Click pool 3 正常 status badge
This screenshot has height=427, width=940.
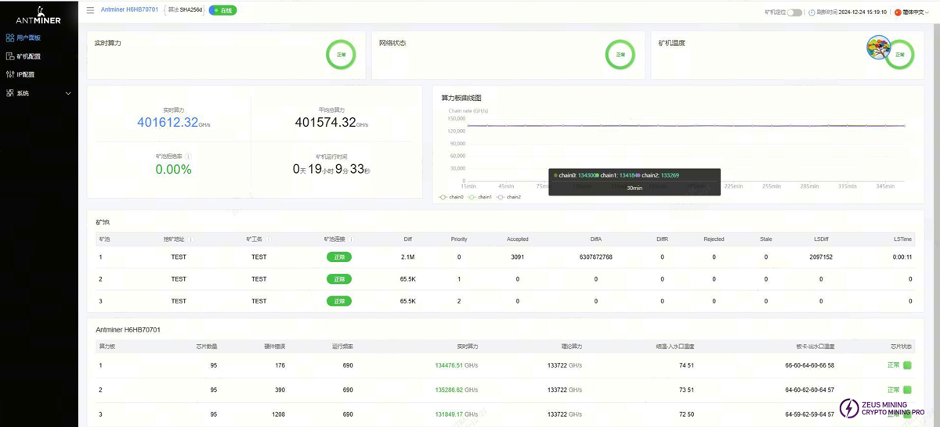click(339, 301)
